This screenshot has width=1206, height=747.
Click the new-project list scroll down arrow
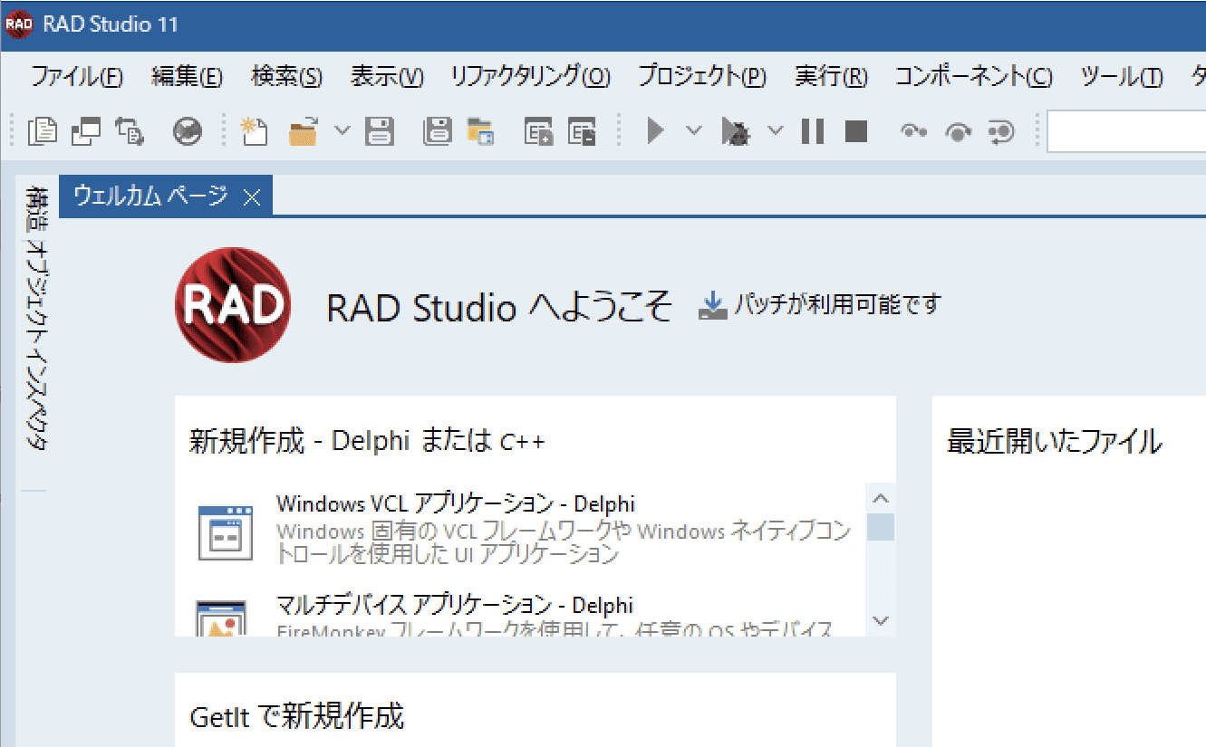(881, 620)
